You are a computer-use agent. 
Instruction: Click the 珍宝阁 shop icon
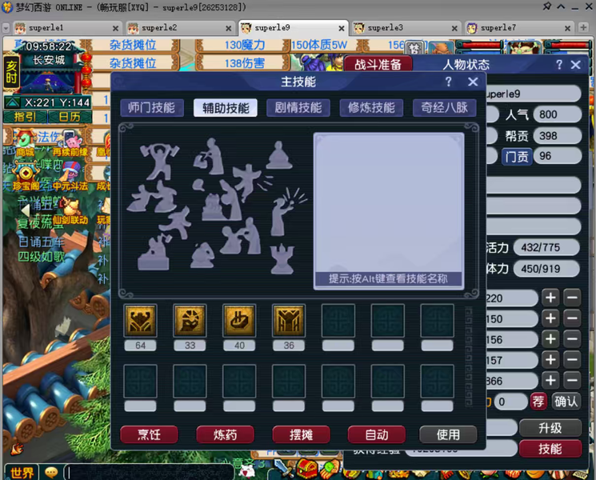(x=26, y=177)
